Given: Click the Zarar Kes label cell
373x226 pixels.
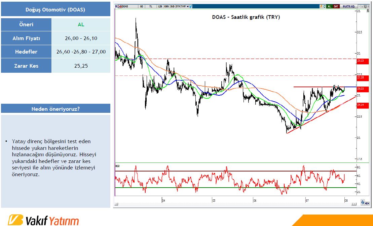Looking at the screenshot, I should coord(26,66).
